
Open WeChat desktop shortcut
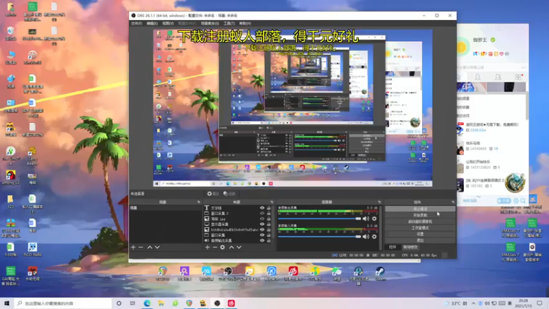(x=336, y=273)
